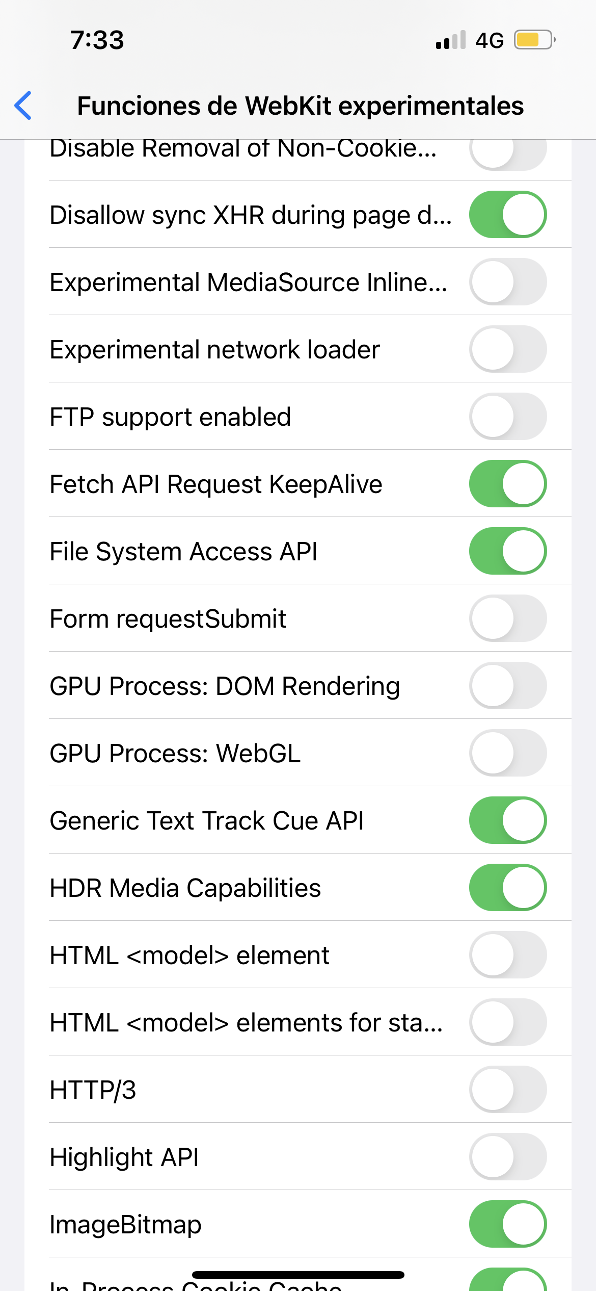Disable File System Access API toggle
596x1291 pixels.
507,551
